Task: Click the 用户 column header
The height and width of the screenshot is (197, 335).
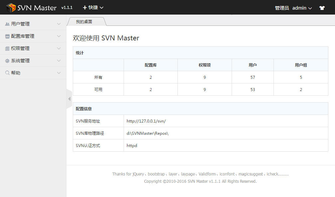Action: click(x=253, y=65)
